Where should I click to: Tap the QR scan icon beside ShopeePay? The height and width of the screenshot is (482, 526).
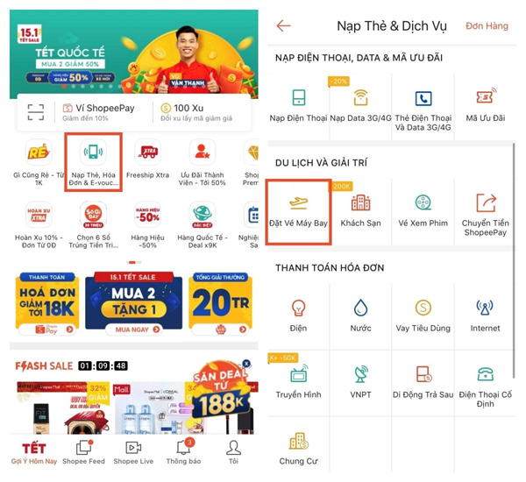coord(36,112)
